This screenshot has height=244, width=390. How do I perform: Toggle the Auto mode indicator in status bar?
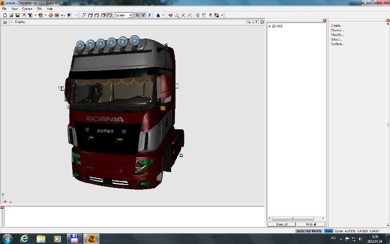[329, 230]
